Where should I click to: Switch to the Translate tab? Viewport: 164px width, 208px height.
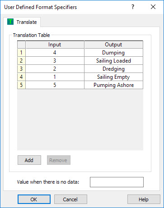pyautogui.click(x=22, y=22)
